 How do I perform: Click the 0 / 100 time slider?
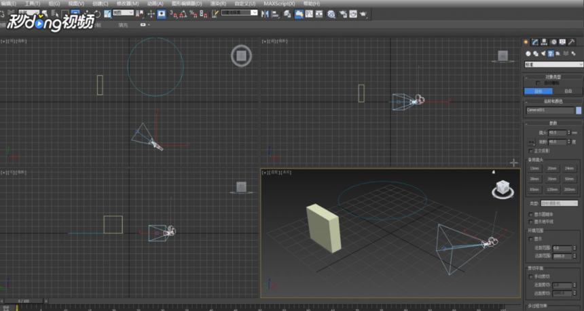click(x=24, y=301)
